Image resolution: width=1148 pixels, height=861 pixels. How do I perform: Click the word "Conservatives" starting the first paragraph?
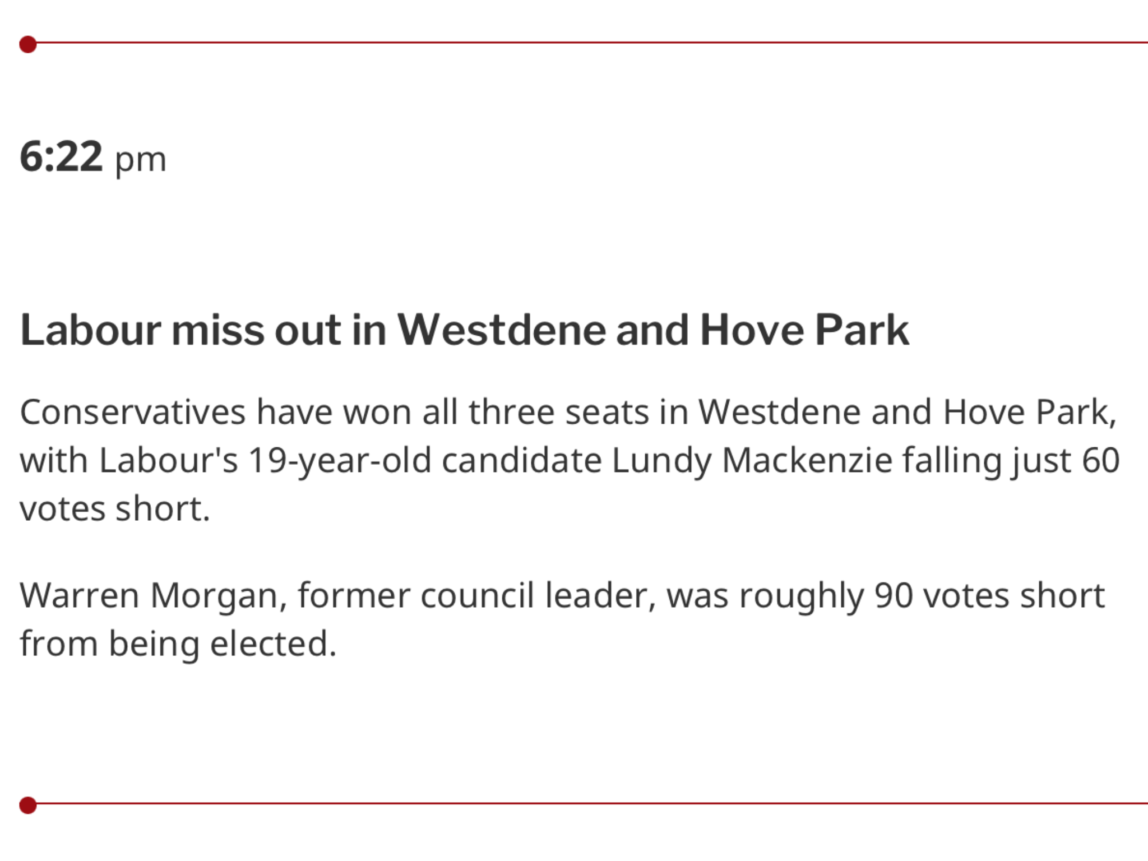click(x=133, y=412)
